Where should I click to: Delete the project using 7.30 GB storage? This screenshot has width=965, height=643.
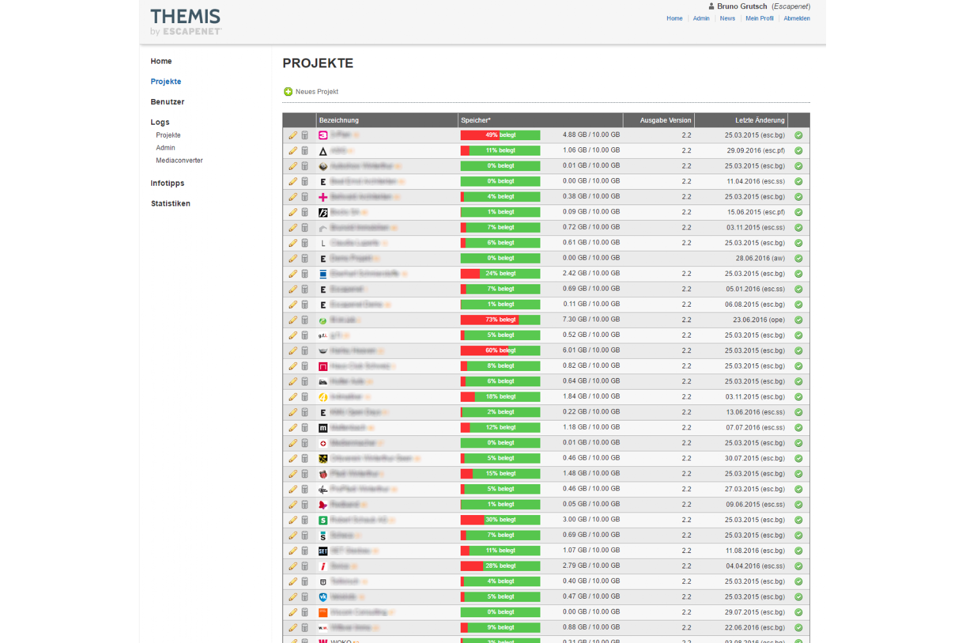[305, 320]
